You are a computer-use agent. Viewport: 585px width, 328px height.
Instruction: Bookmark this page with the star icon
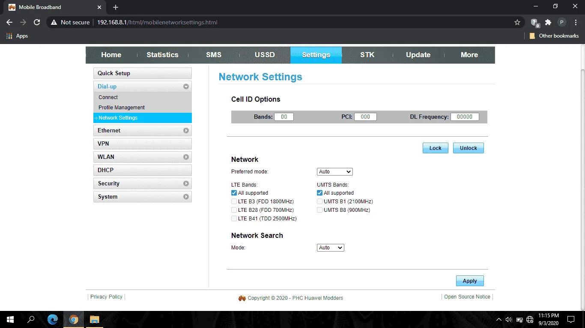(517, 22)
